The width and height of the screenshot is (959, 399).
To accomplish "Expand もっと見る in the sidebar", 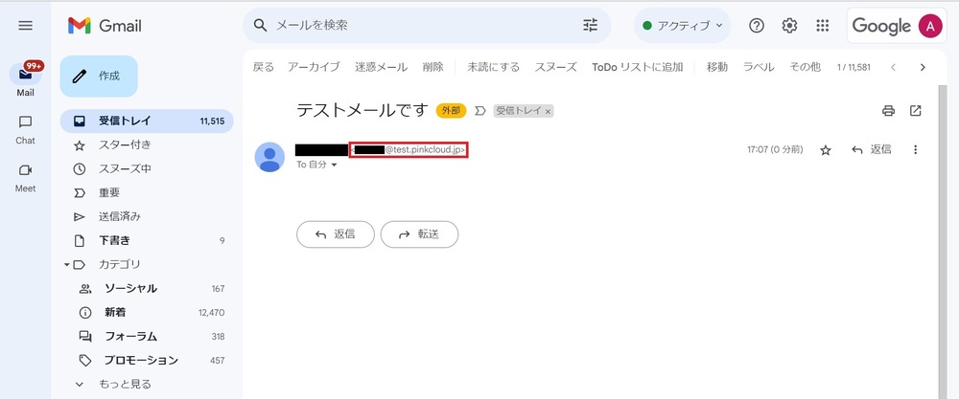I will (x=112, y=385).
